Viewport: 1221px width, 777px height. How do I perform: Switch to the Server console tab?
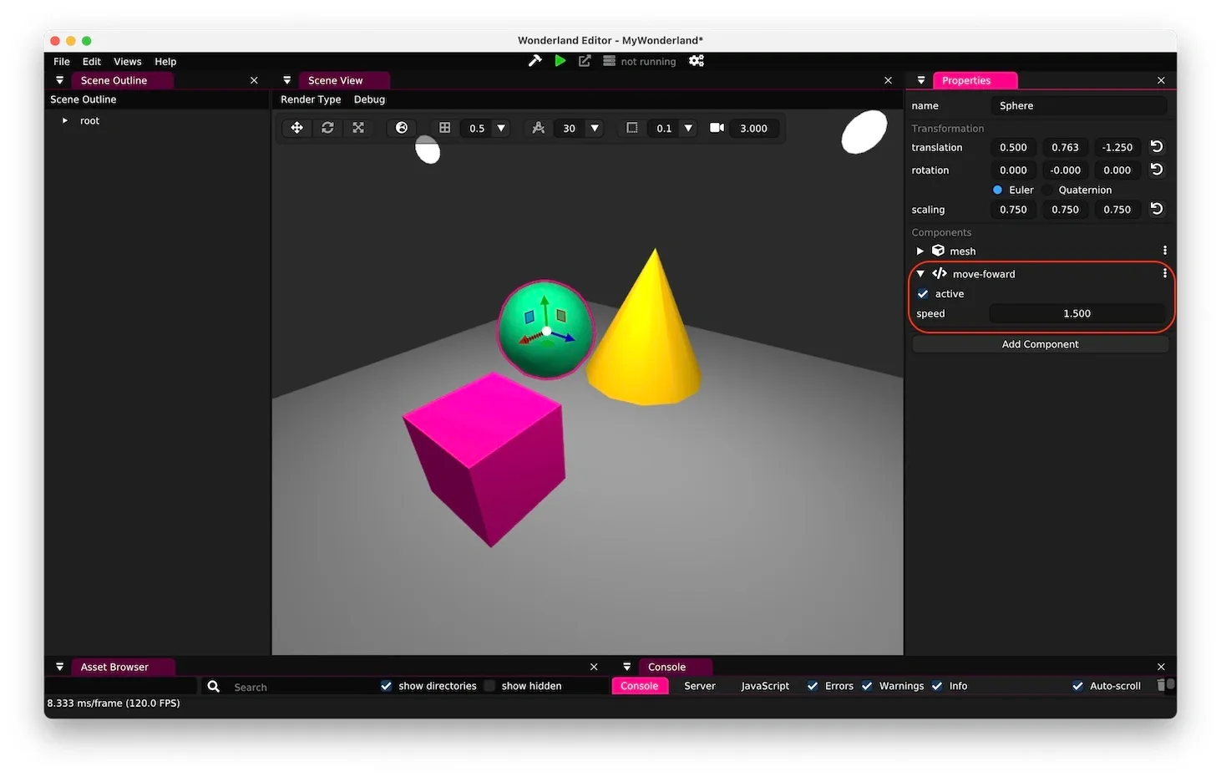(699, 686)
